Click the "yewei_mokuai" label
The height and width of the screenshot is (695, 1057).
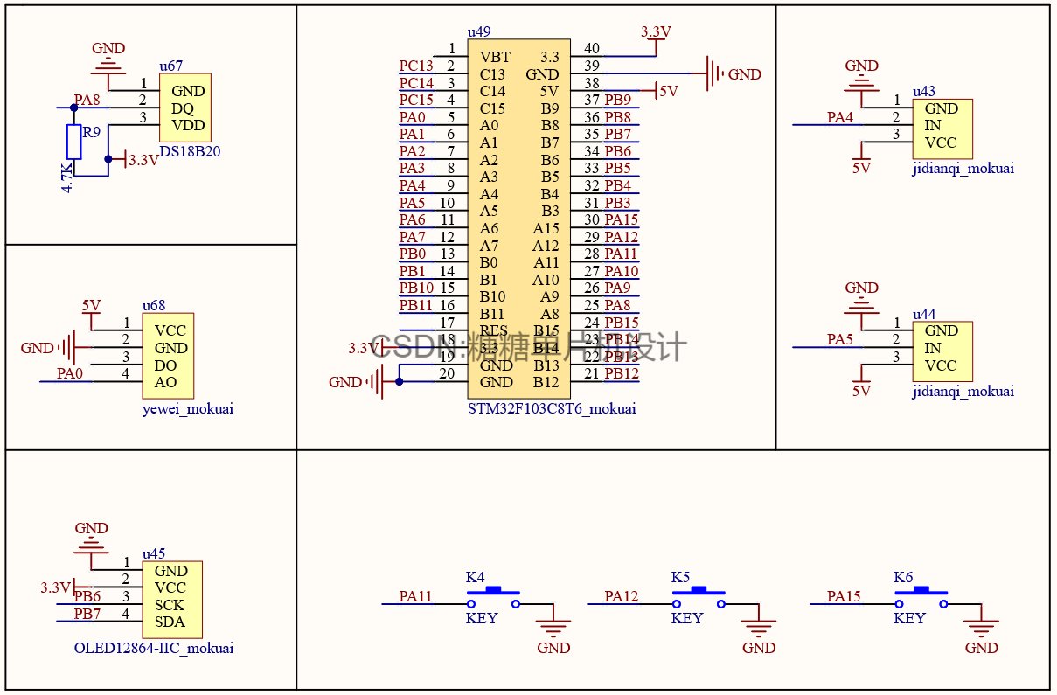point(187,408)
